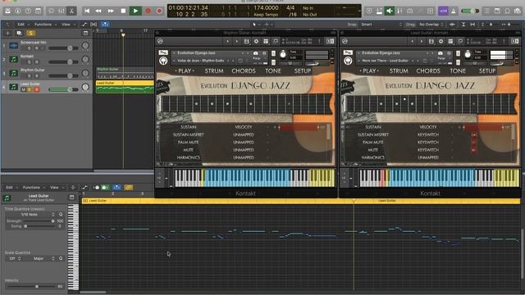Add a new track with plus button

[x=7, y=33]
